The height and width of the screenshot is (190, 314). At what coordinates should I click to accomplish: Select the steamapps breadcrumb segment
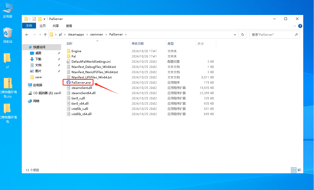[x=76, y=34]
